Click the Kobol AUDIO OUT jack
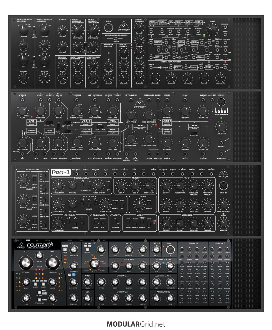The width and height of the screenshot is (272, 330). coord(221,154)
